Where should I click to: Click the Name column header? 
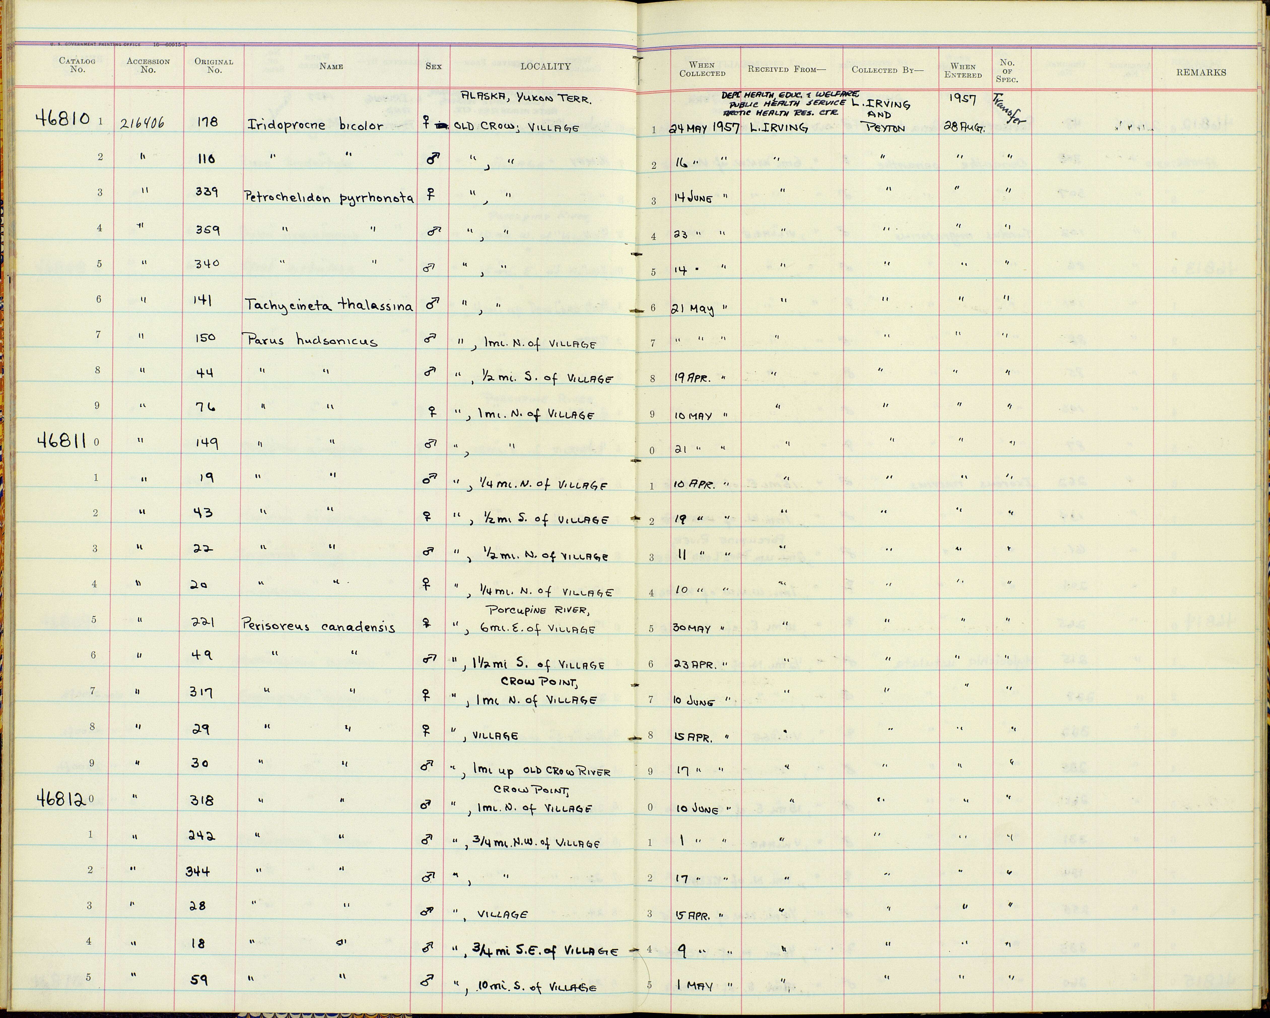coord(331,66)
